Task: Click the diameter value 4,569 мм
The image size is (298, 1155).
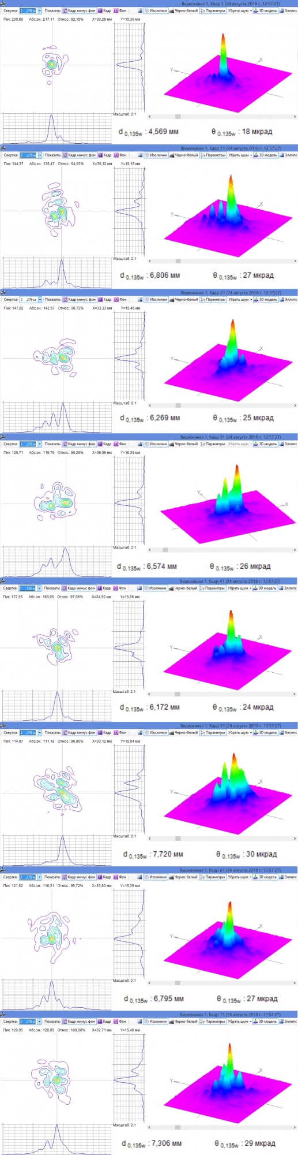Action: pyautogui.click(x=164, y=132)
